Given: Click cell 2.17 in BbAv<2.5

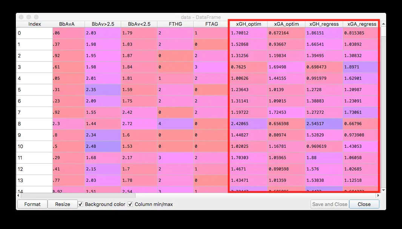Looking at the screenshot, I should pos(139,158).
